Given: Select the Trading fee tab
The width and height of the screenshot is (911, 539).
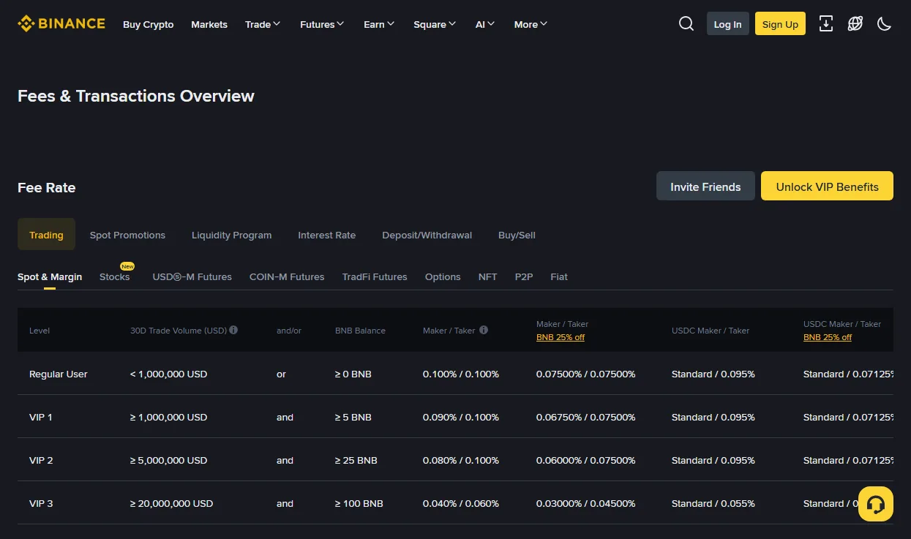Looking at the screenshot, I should point(46,235).
